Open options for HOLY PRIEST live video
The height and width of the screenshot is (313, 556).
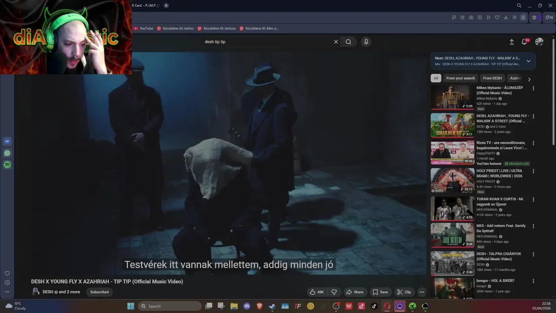533,171
